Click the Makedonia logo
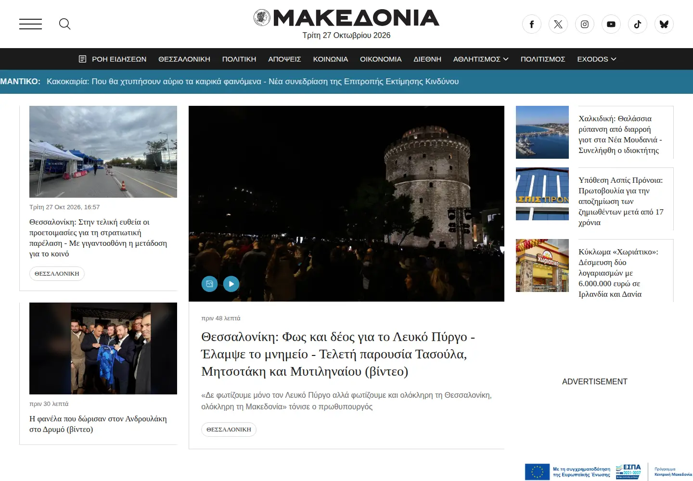Screen dimensions: 693x481 tap(346, 18)
